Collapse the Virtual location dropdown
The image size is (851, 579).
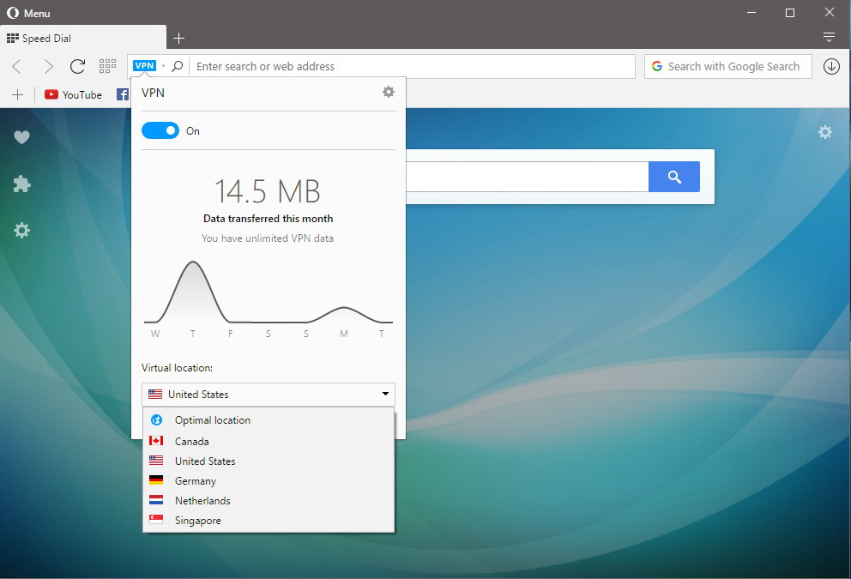[269, 395]
